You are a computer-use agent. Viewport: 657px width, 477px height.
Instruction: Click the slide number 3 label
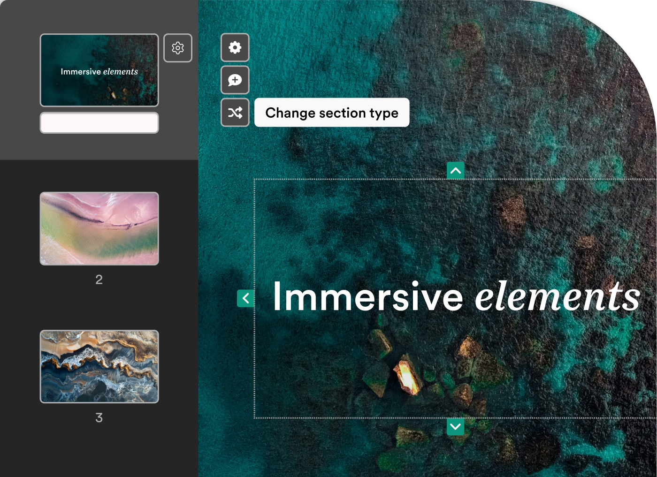pos(99,418)
